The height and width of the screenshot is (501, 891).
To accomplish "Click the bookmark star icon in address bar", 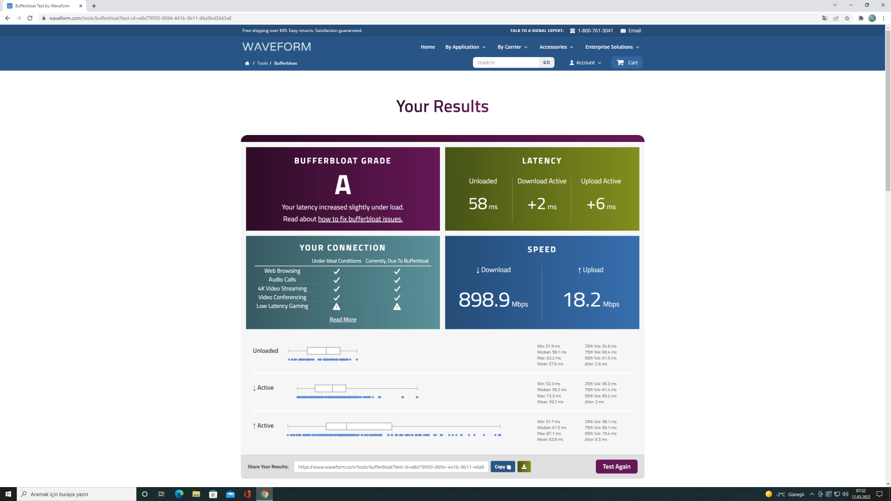I will [847, 18].
